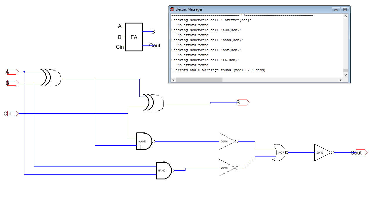Click the horizontal scrollbar right arrow

(x=341, y=80)
